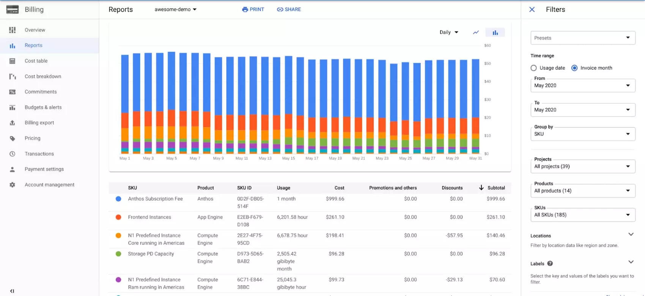Click the SHARE link button
Screen dimensions: 645x296
tap(289, 9)
